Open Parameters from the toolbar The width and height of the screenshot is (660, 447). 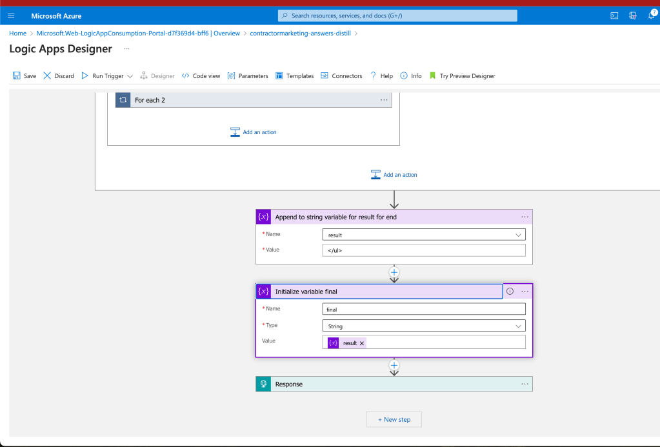(x=248, y=75)
